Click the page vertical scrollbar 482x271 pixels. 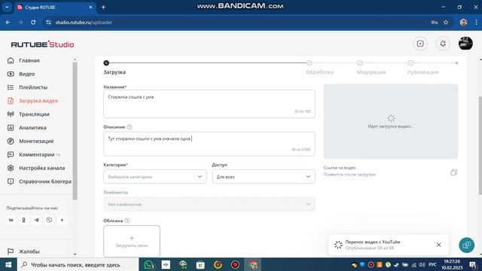click(x=480, y=145)
